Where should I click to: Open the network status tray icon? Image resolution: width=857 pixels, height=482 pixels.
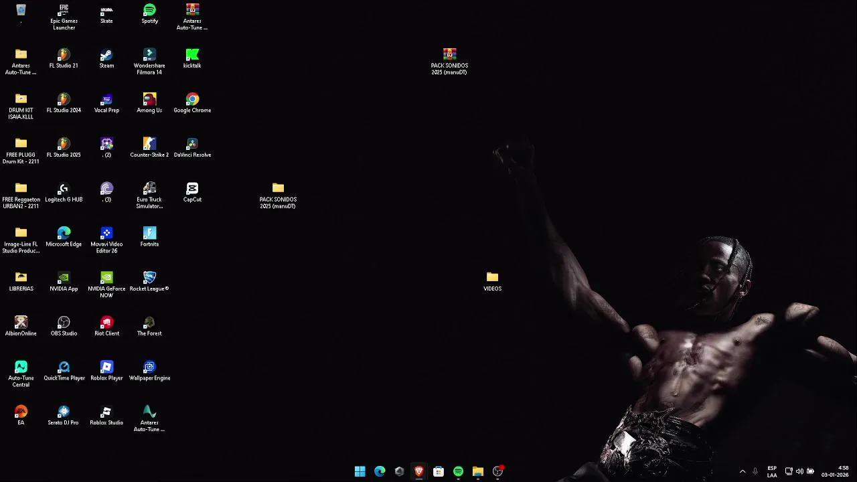789,471
